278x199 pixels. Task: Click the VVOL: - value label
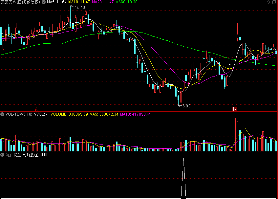pos(41,114)
